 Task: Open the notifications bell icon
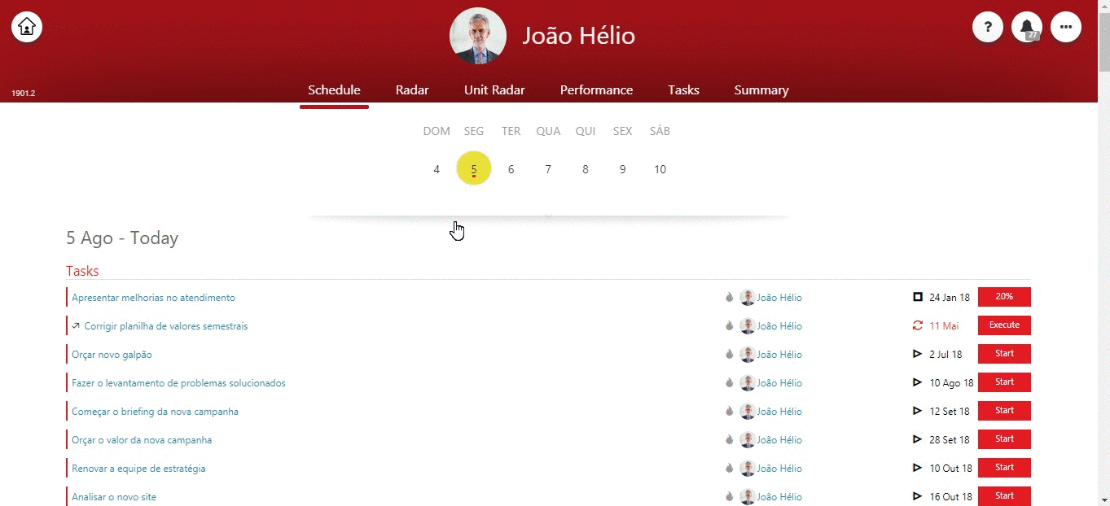[1027, 27]
